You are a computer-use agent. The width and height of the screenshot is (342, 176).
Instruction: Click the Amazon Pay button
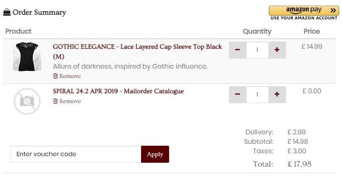[x=304, y=11]
